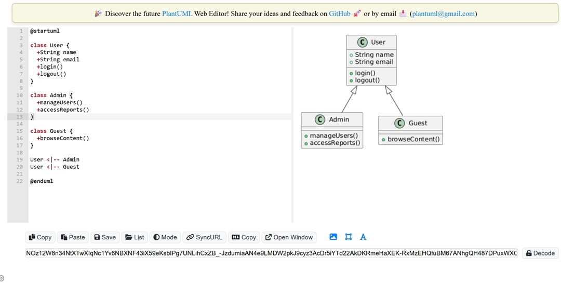Click the 'User <|-- Guest' code line

pyautogui.click(x=55, y=167)
